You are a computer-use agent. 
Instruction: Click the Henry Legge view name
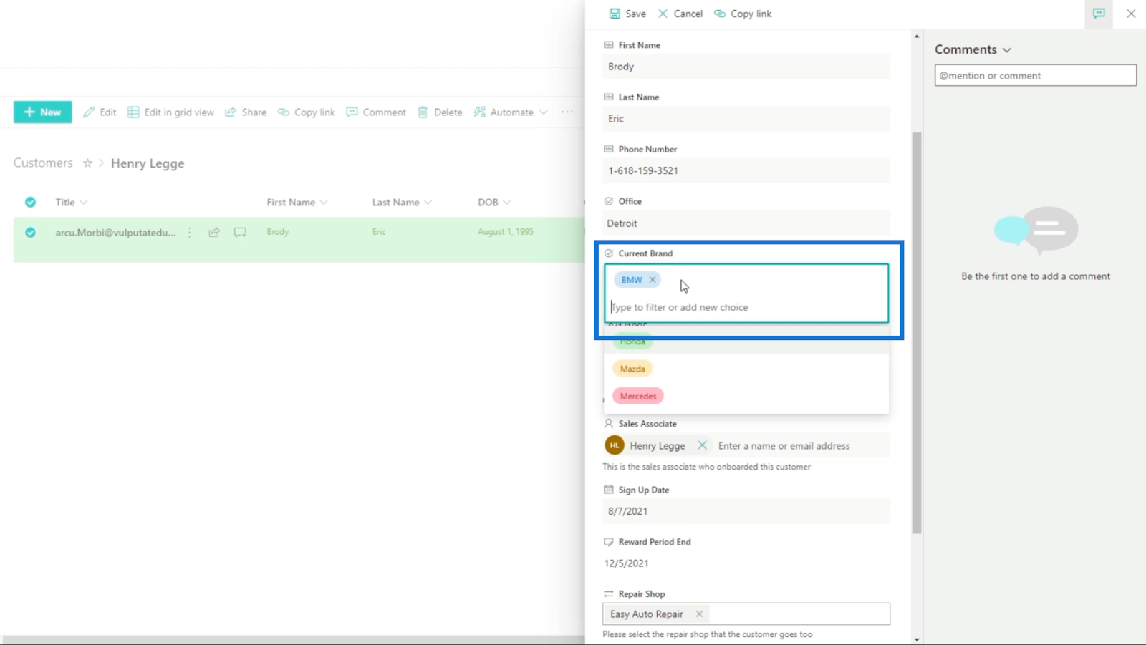click(148, 163)
